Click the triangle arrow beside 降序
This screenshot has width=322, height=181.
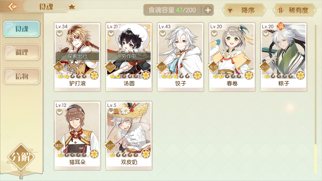230,11
